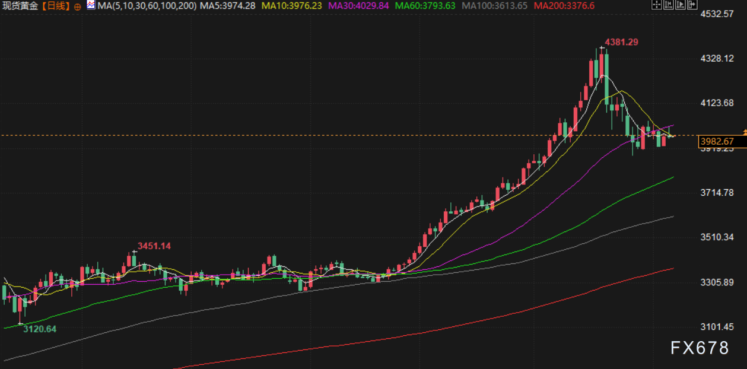Toggle the magenta MA30 indicator label
747x369 pixels.
point(358,6)
